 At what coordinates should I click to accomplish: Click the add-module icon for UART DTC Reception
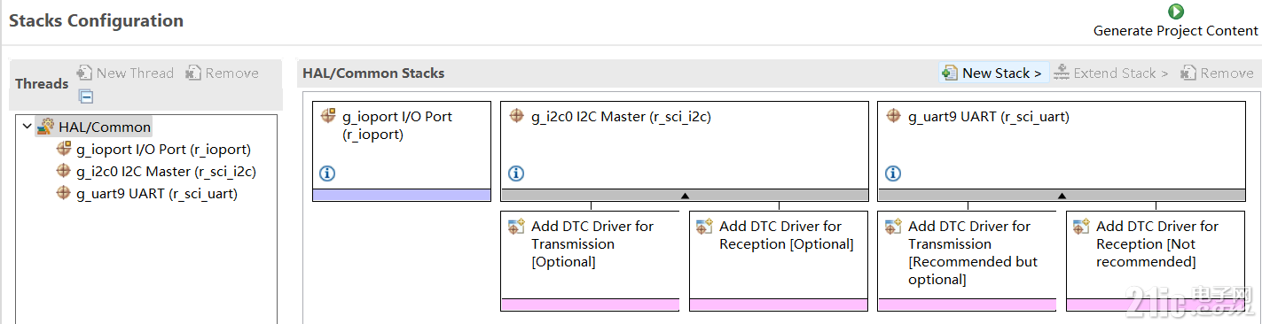pyautogui.click(x=1082, y=227)
